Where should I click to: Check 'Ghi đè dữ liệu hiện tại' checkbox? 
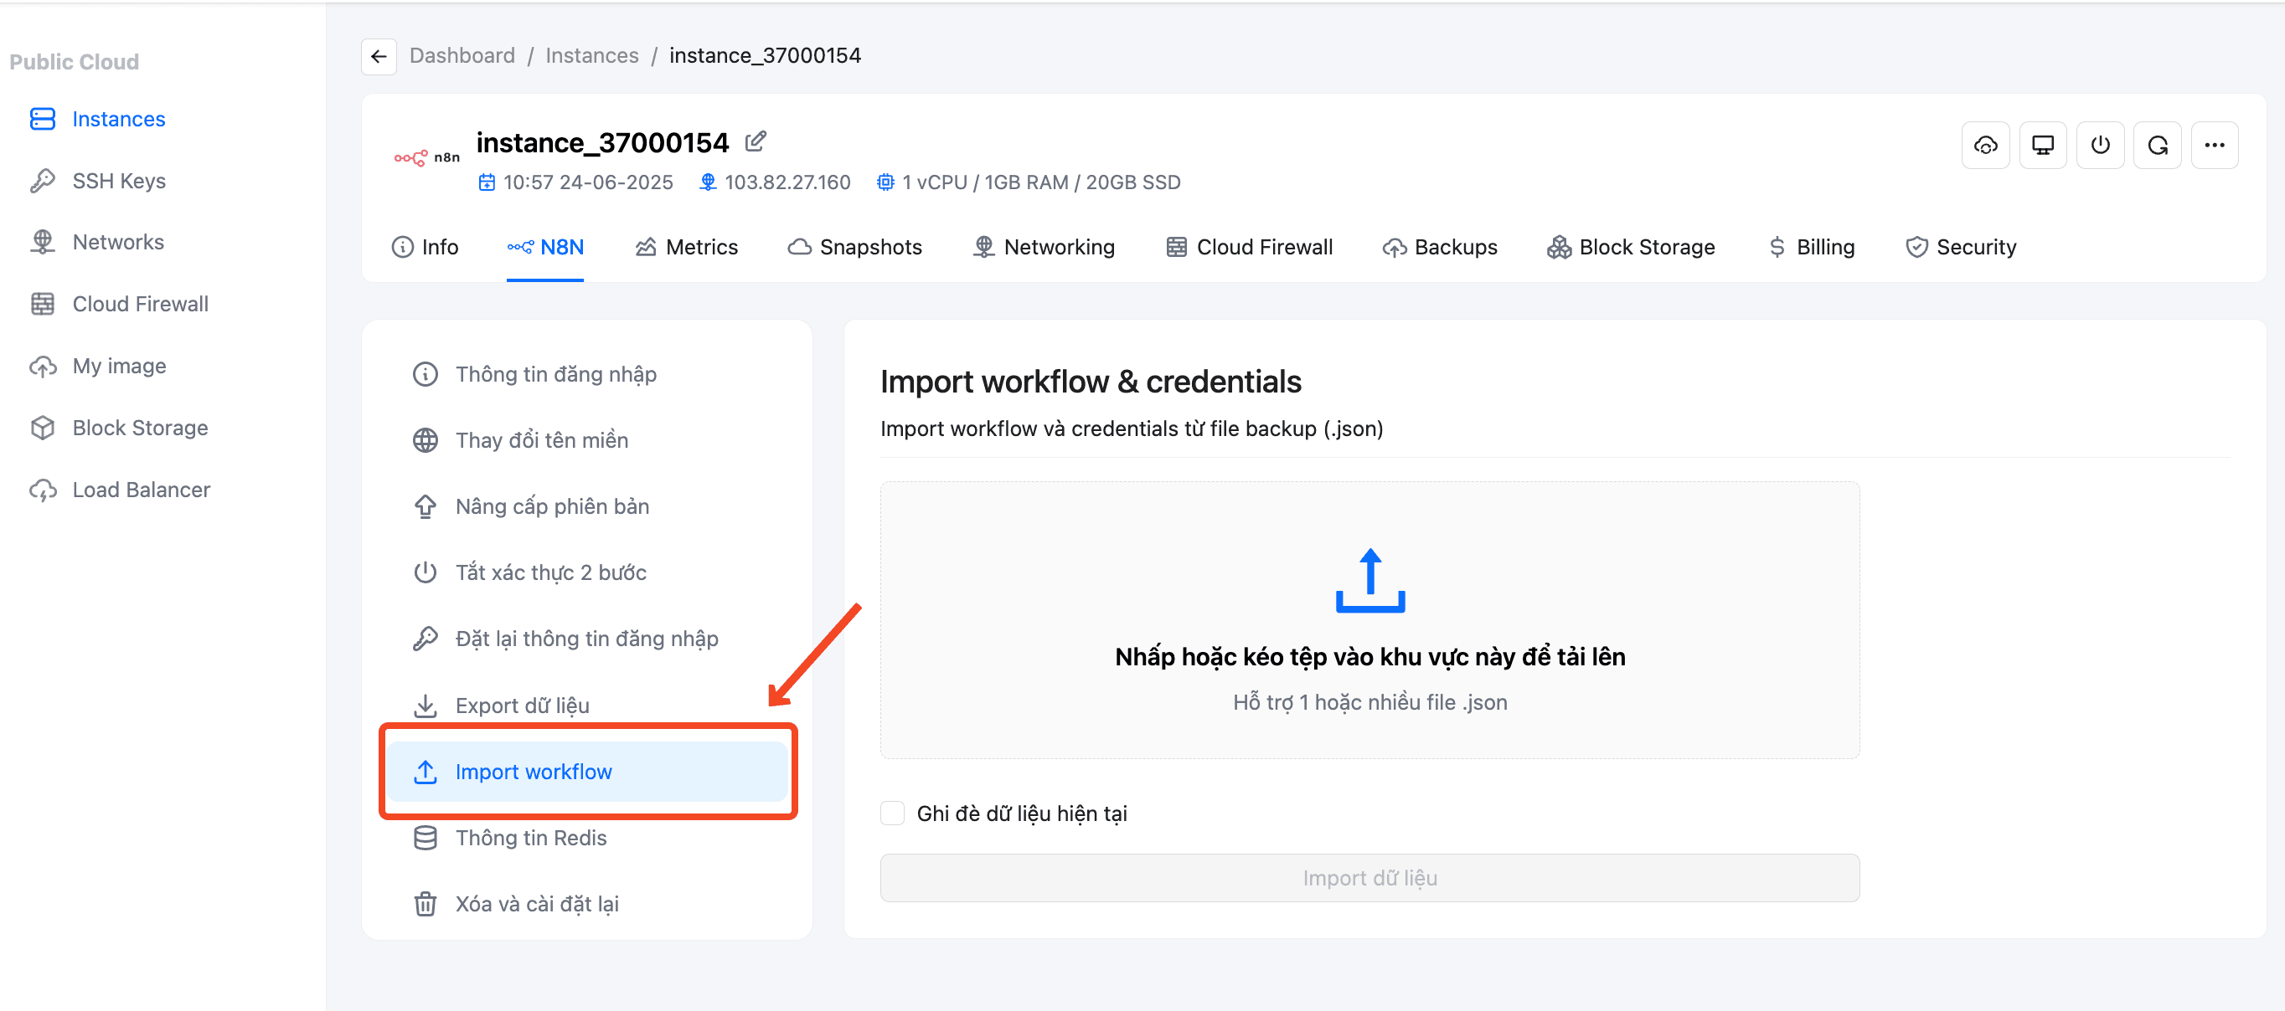(892, 813)
